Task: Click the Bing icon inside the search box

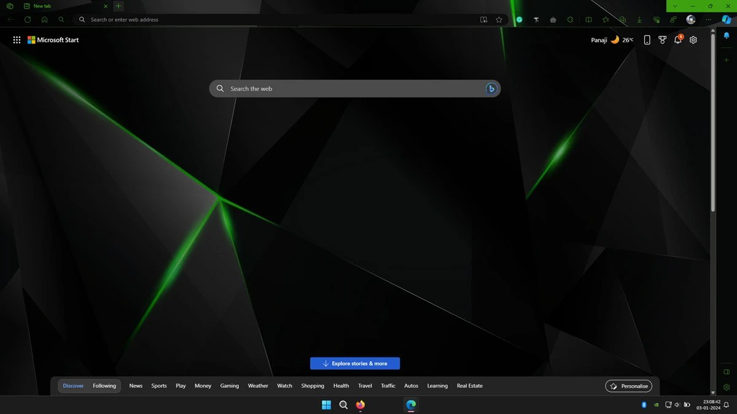Action: pyautogui.click(x=491, y=88)
